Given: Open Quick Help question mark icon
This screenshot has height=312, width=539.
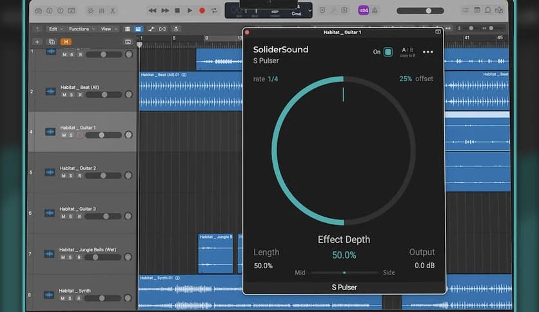Looking at the screenshot, I should tap(60, 11).
